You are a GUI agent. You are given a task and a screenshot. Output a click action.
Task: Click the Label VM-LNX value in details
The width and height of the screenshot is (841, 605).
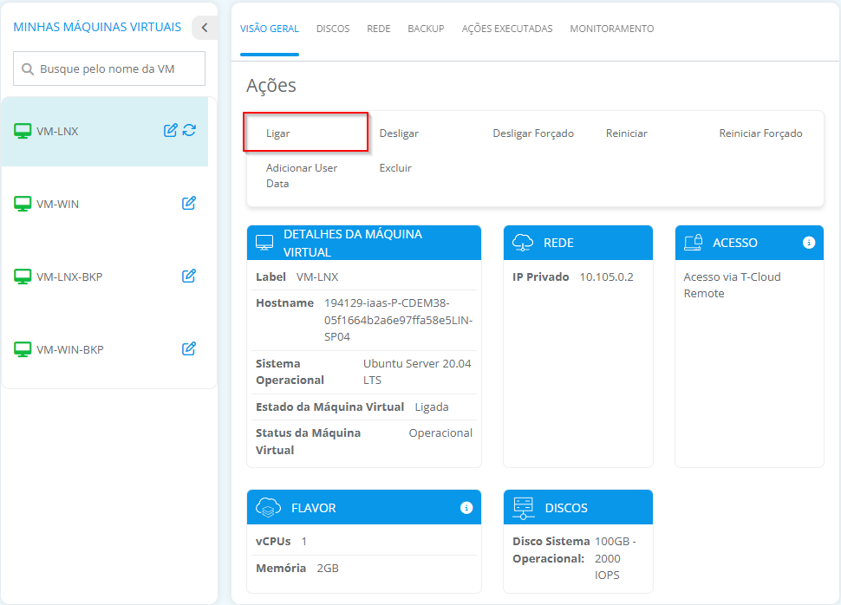(x=317, y=276)
